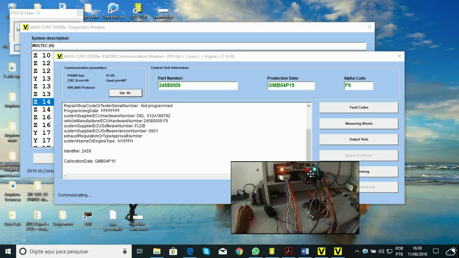Open the Auto Luiz desktop folder
This screenshot has width=459, height=258.
tap(13, 218)
